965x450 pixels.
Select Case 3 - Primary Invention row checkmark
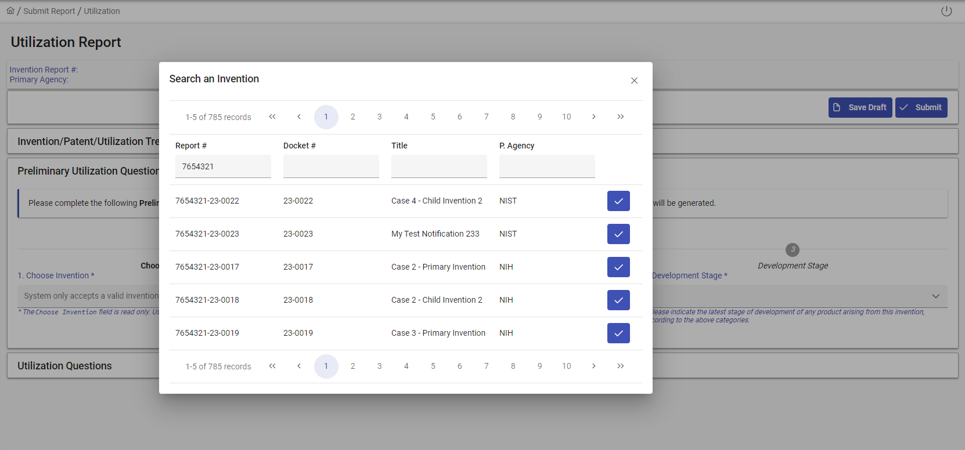618,333
